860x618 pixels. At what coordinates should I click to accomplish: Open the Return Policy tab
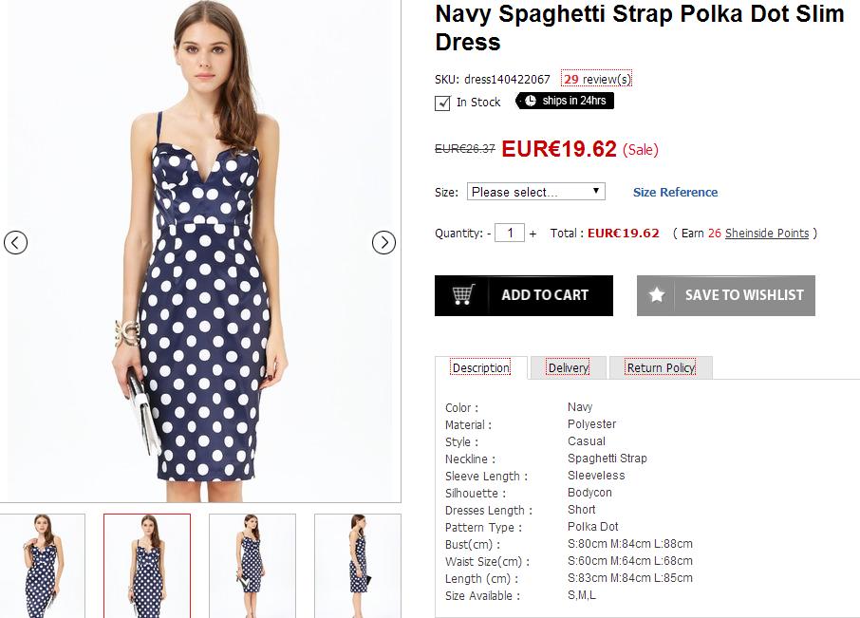(661, 367)
